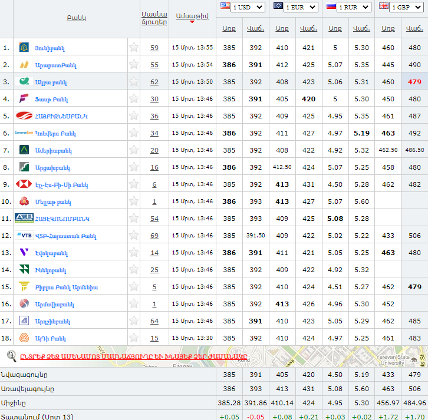Click the Fast Bank logo in row 4
The height and width of the screenshot is (420, 428).
click(x=24, y=98)
